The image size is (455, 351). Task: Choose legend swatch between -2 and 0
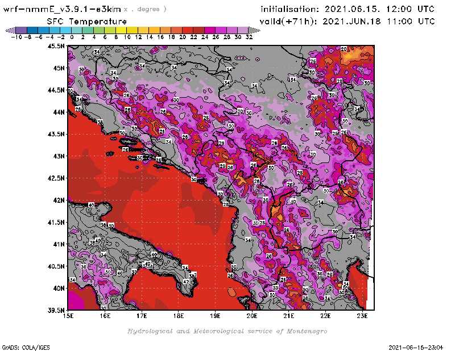tap(65, 30)
